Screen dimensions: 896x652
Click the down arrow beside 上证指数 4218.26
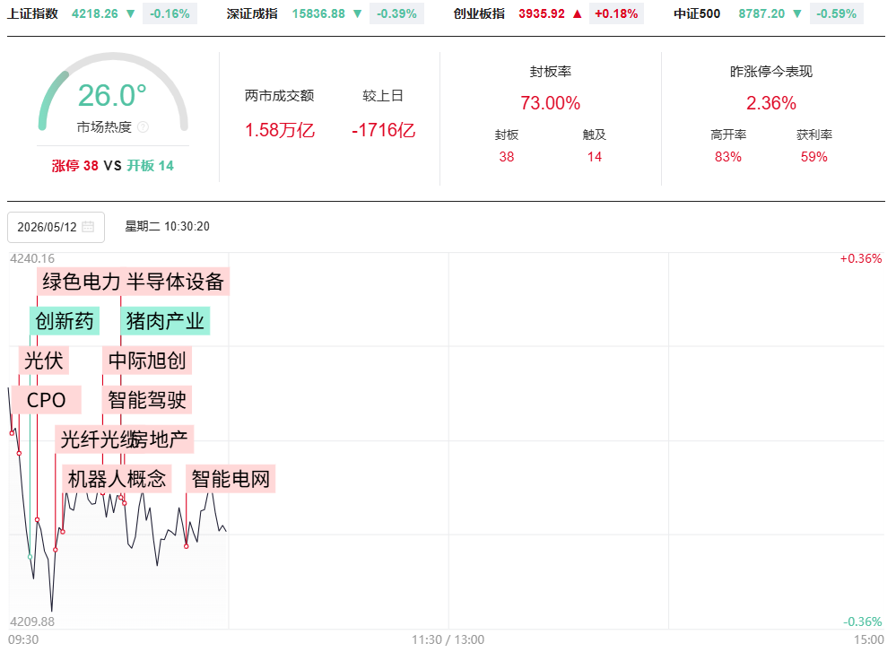(130, 13)
